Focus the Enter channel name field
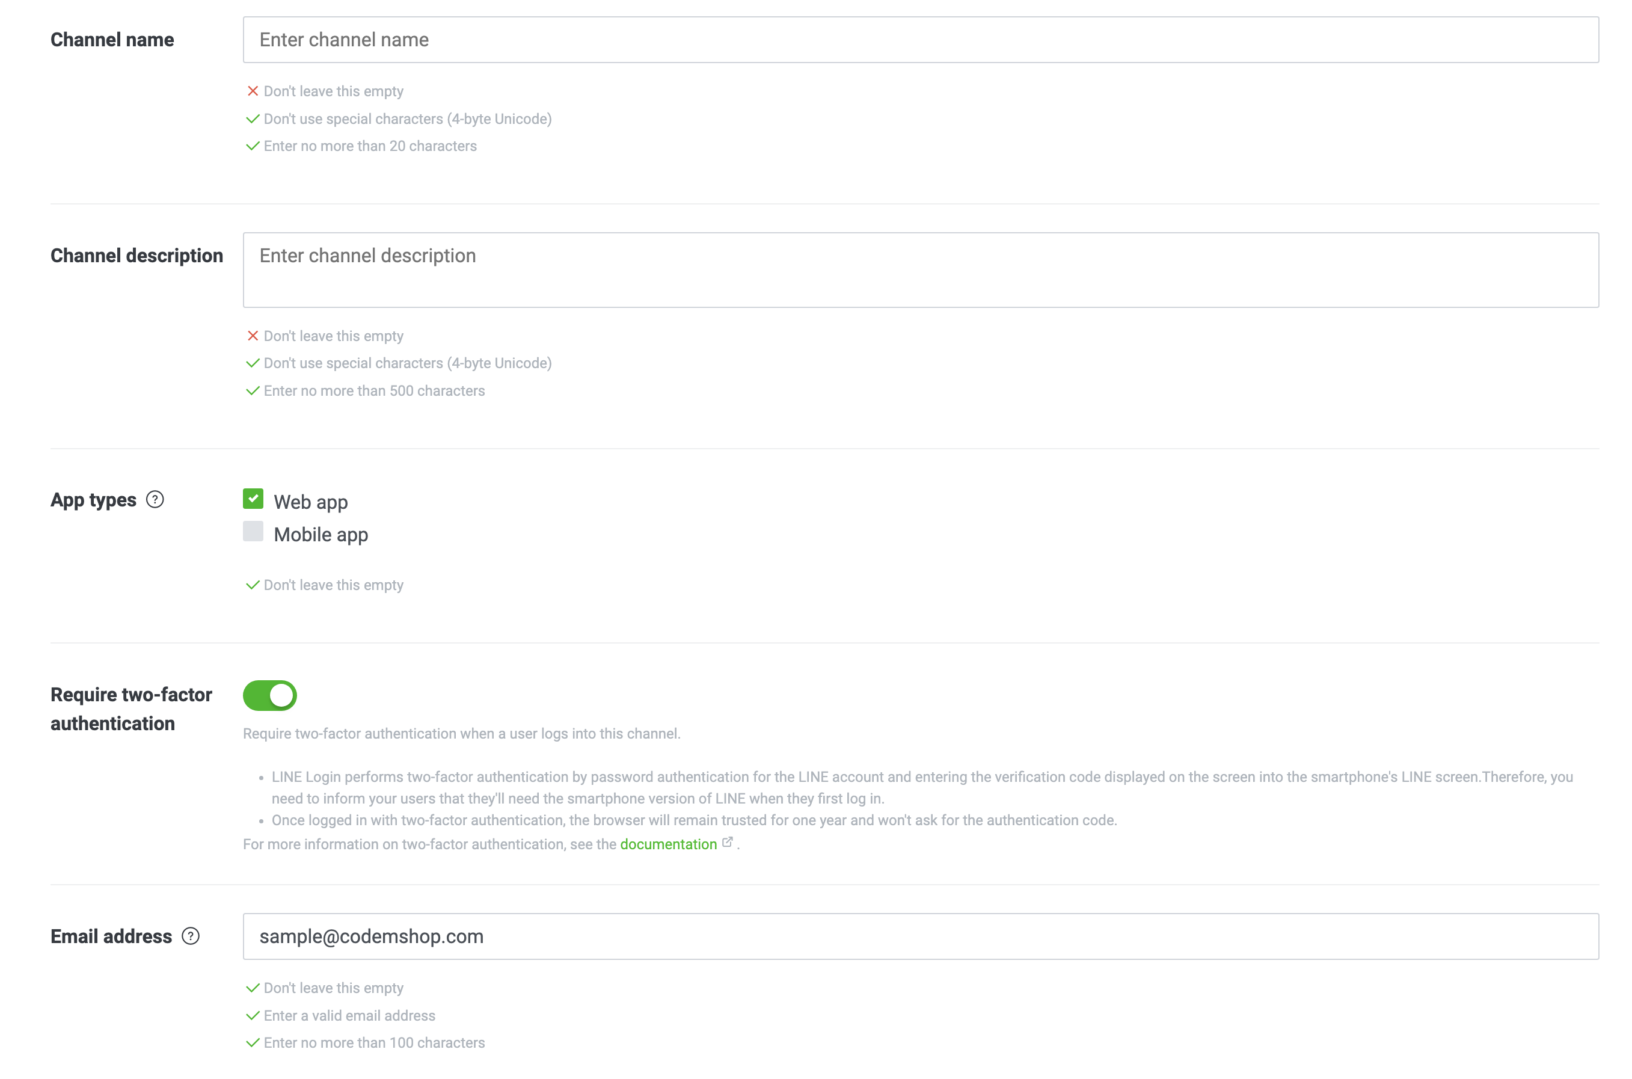The width and height of the screenshot is (1632, 1079). click(921, 40)
